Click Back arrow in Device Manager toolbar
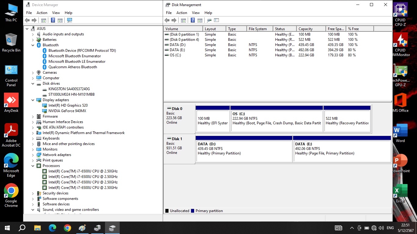This screenshot has height=234, width=417. coord(27,20)
